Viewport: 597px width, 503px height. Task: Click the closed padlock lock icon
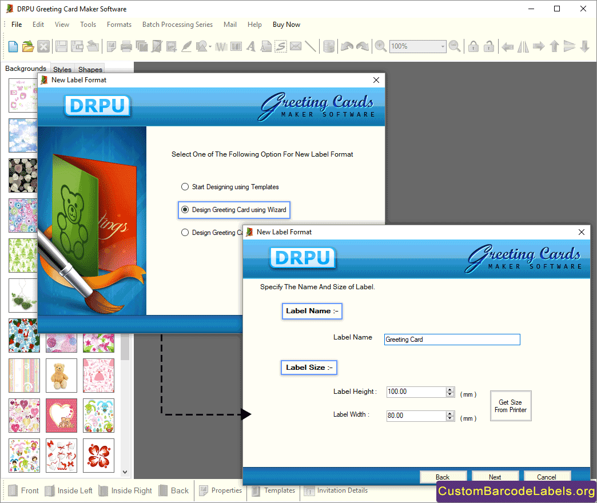[x=473, y=46]
